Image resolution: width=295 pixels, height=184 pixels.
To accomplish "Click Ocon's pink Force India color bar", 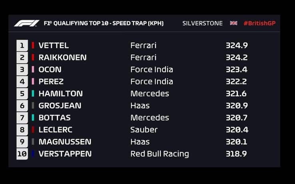I will 33,69.
